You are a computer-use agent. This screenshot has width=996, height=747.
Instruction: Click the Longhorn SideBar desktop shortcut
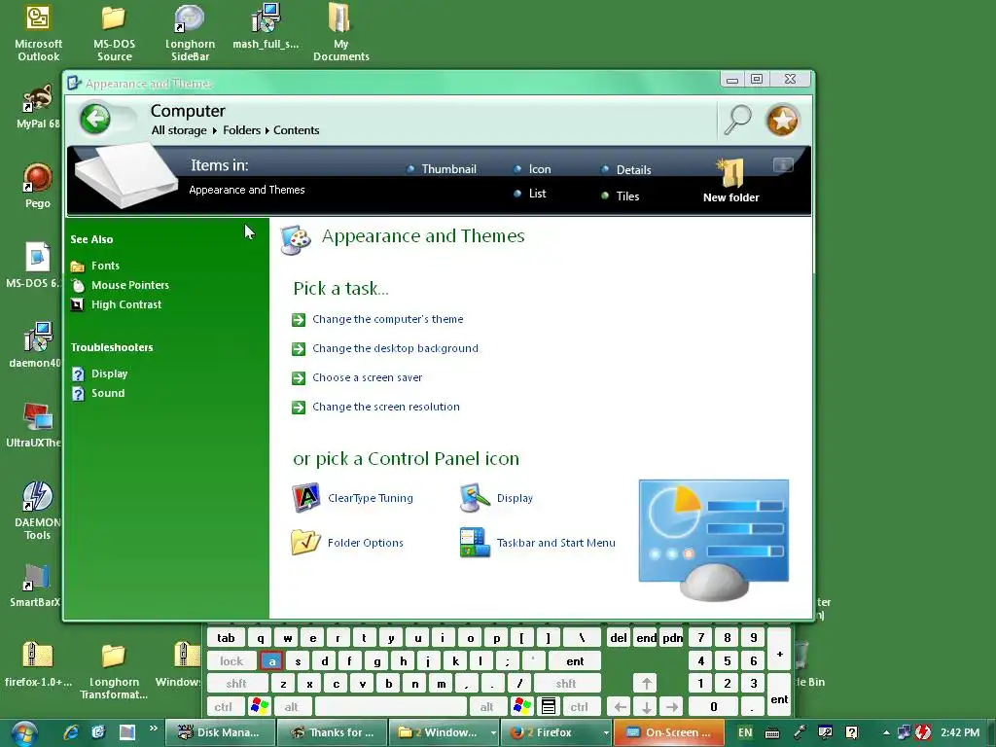pos(190,33)
